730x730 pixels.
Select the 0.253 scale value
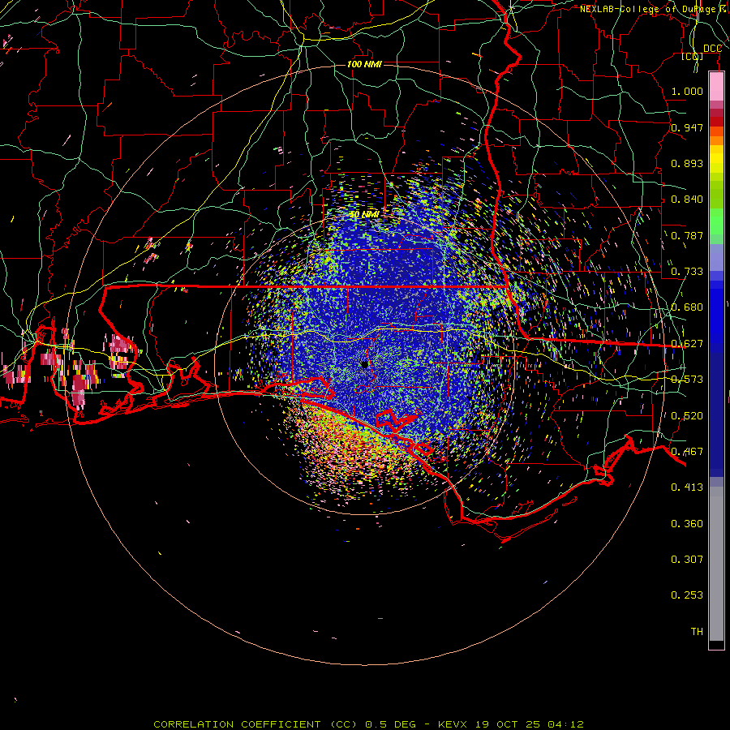(x=687, y=595)
